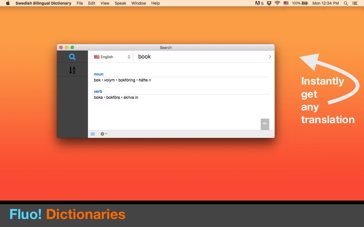Open the File menu
This screenshot has height=227, width=364.
click(80, 3)
